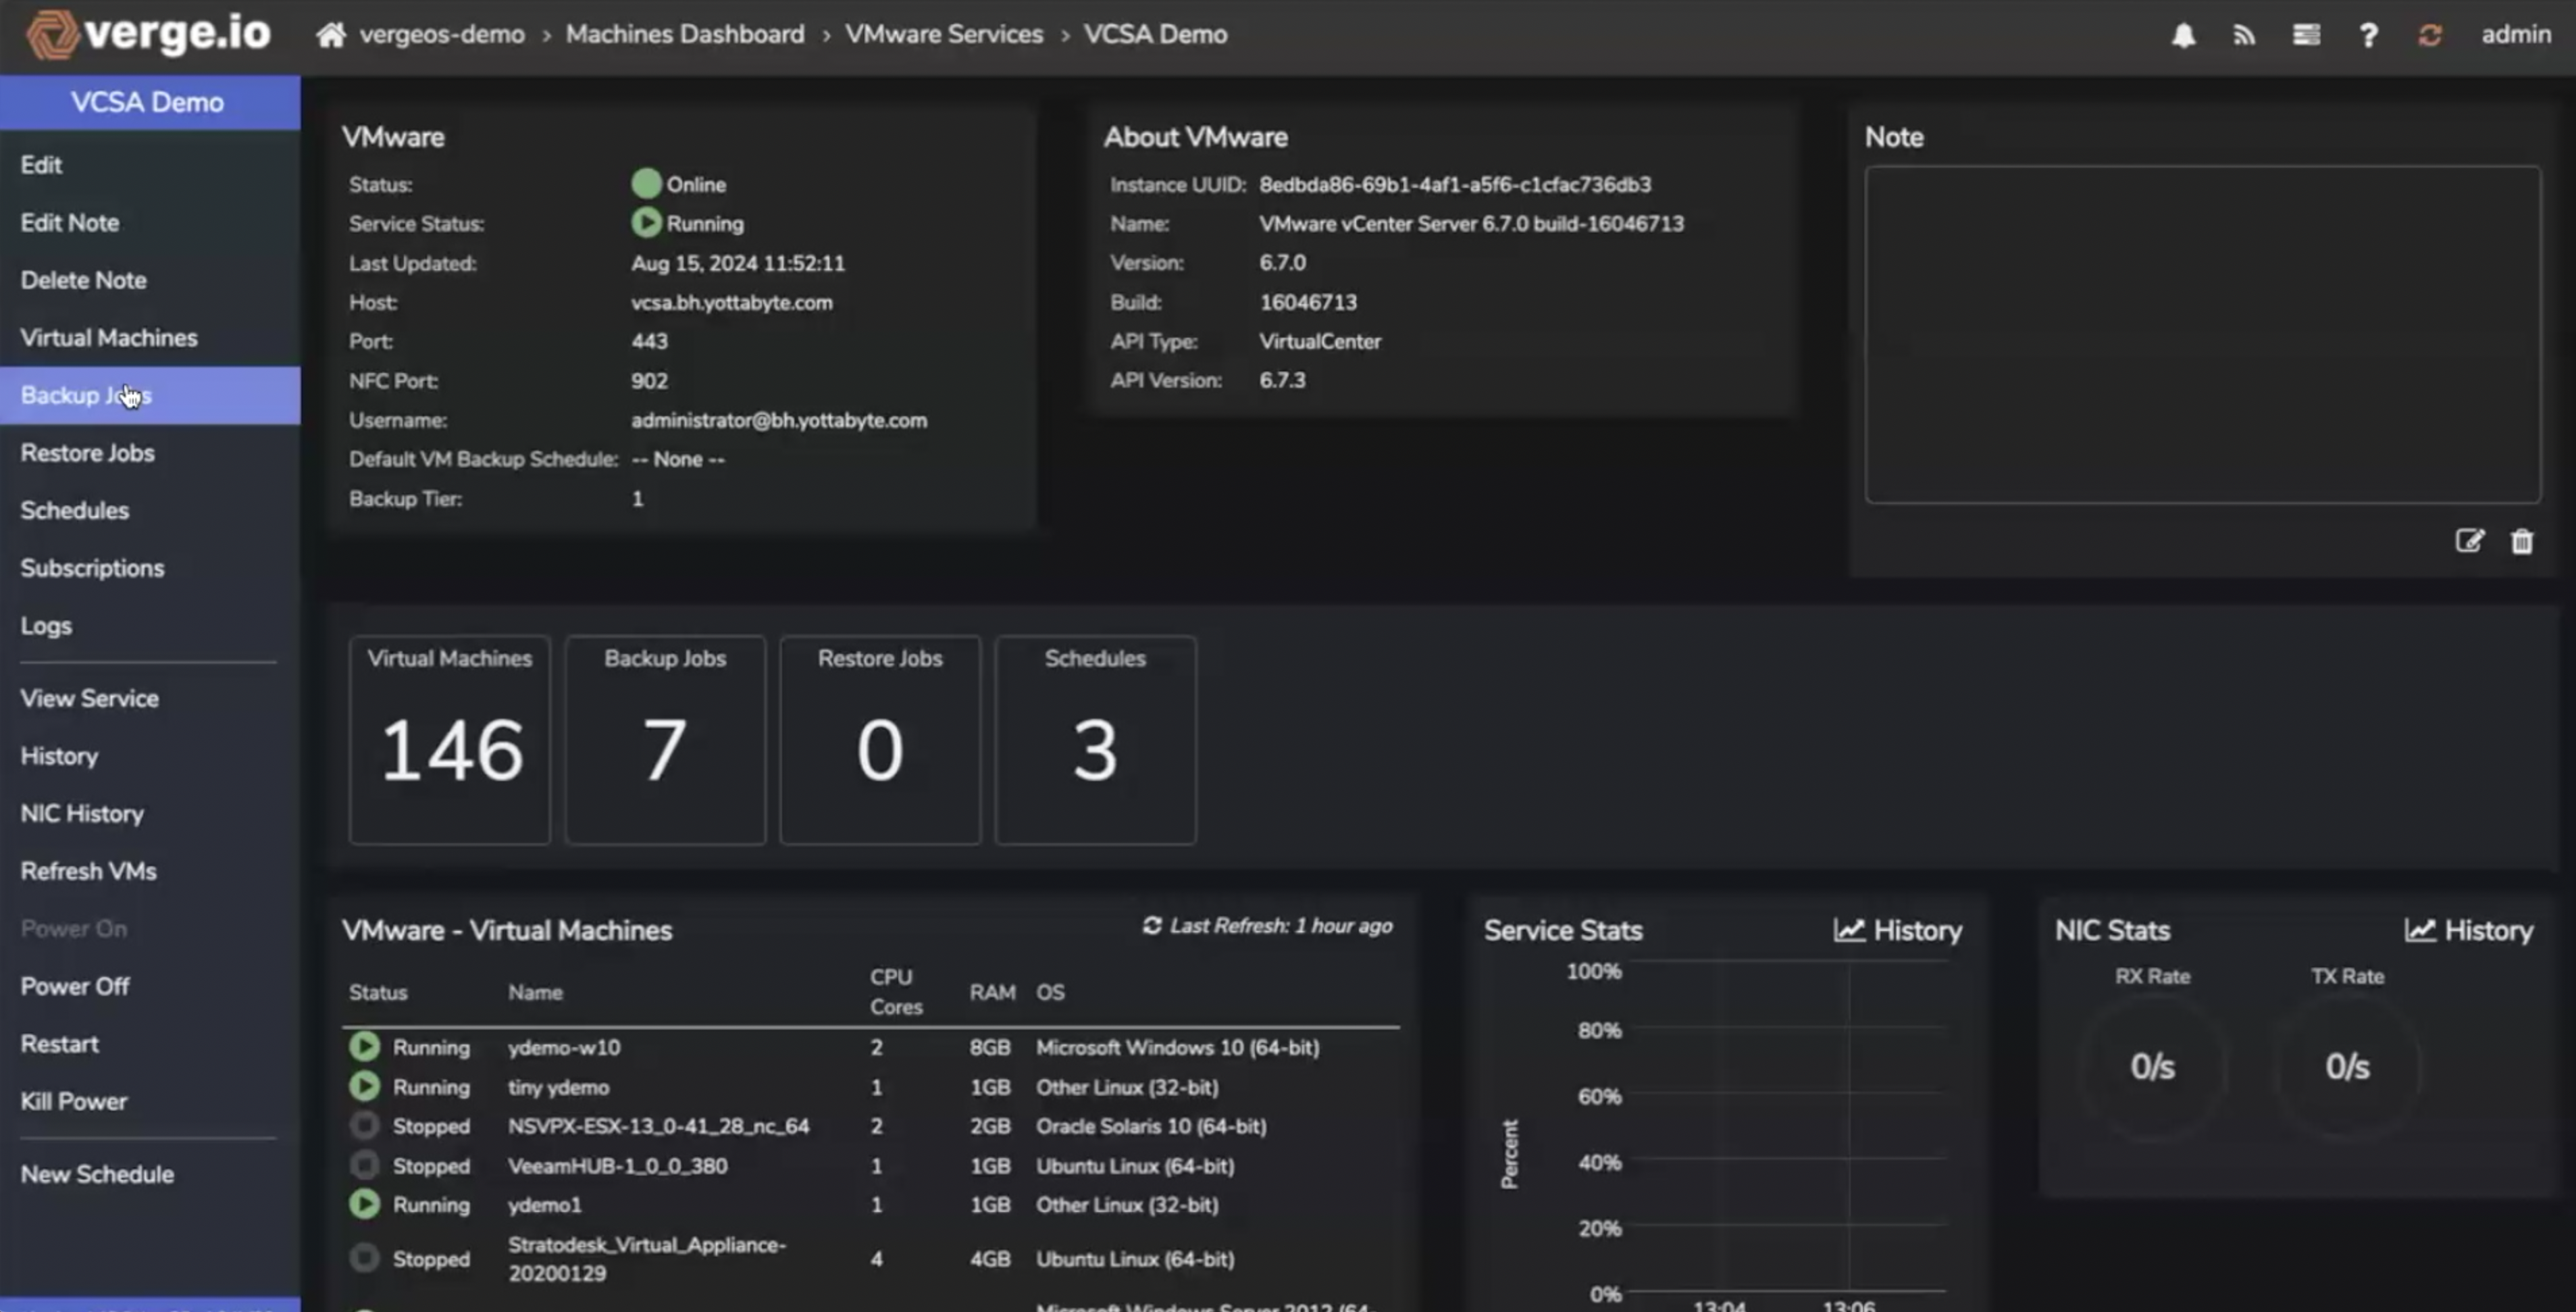Click VCSA Demo breadcrumb
2576x1312 pixels.
(x=1155, y=34)
